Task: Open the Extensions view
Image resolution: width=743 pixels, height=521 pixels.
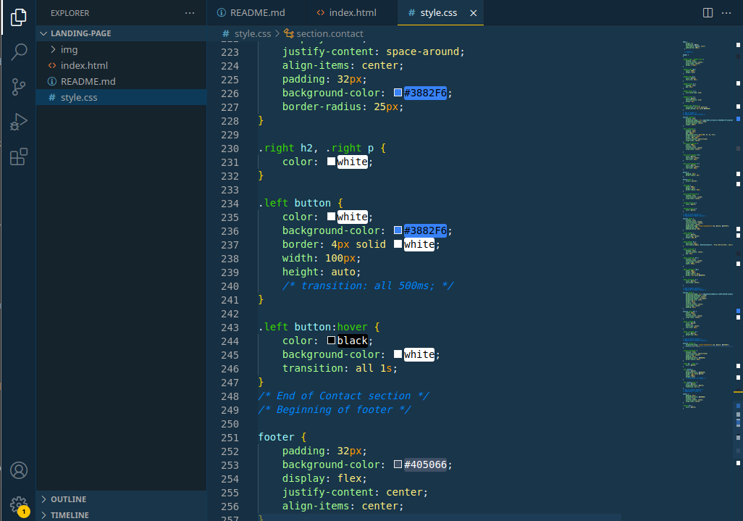Action: pos(19,157)
